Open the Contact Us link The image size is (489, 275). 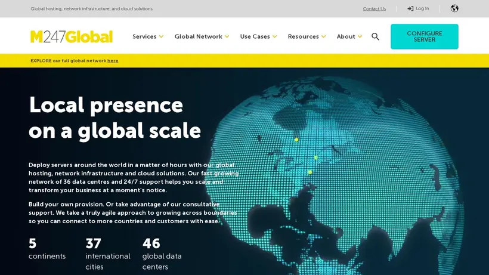click(375, 9)
